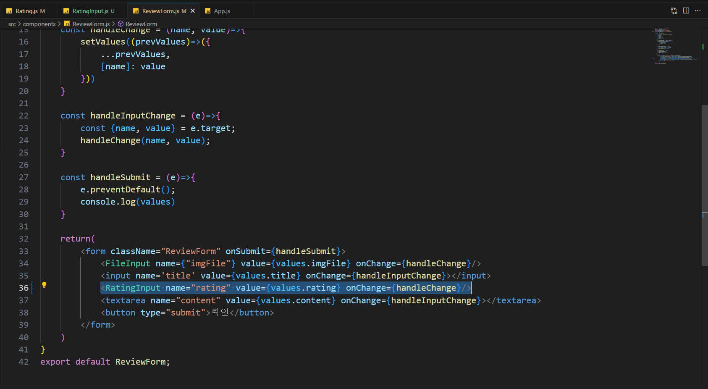Click the console.log statement
This screenshot has width=708, height=389.
[x=128, y=202]
